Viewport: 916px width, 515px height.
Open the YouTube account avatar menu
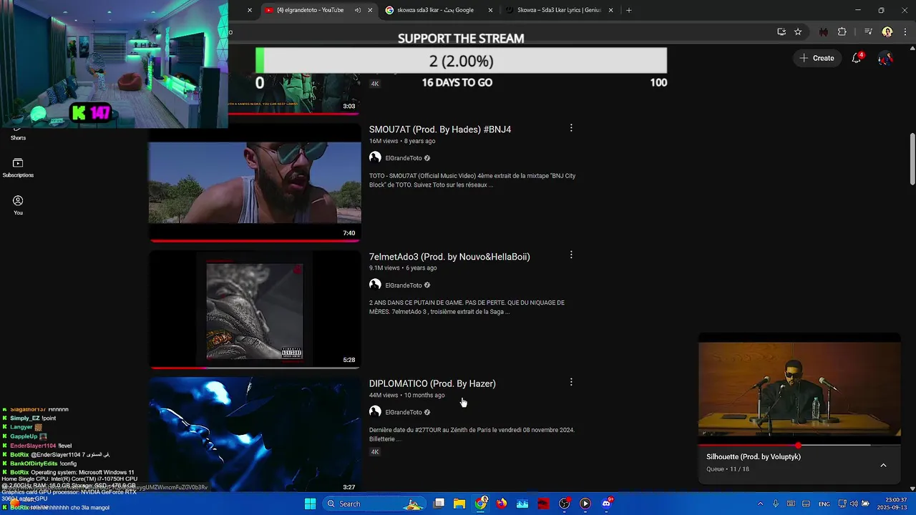coord(885,58)
